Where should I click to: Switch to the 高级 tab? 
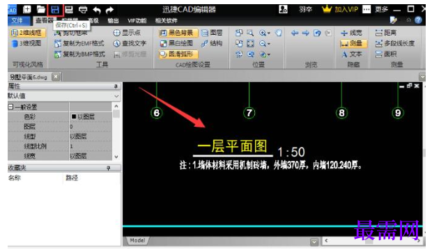tap(93, 20)
